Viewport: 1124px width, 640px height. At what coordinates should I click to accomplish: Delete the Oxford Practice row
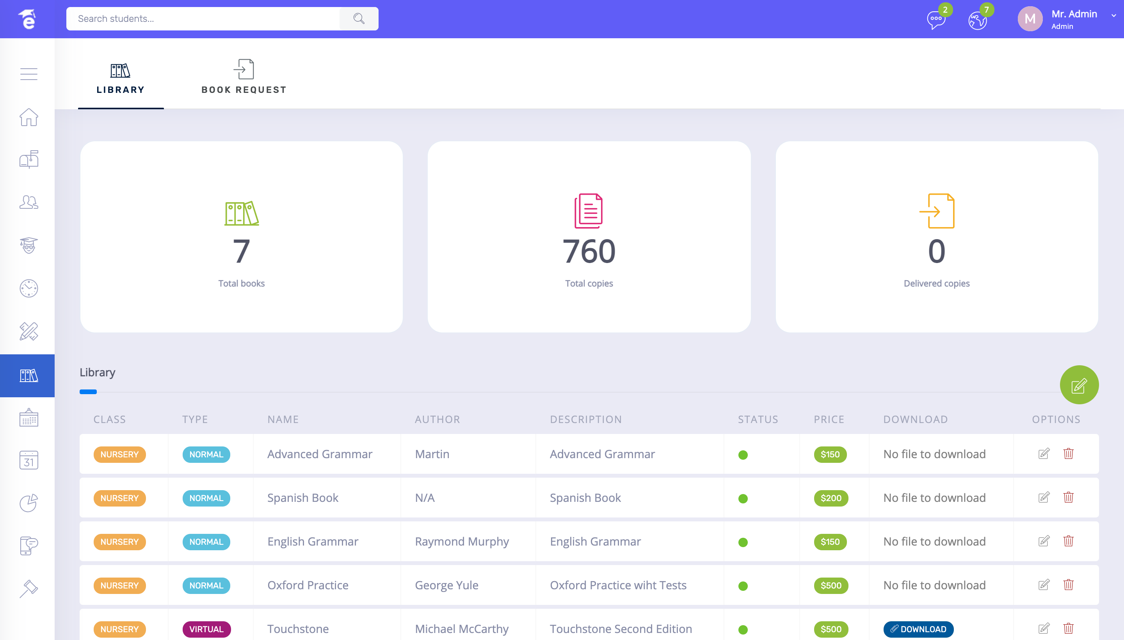[1068, 585]
